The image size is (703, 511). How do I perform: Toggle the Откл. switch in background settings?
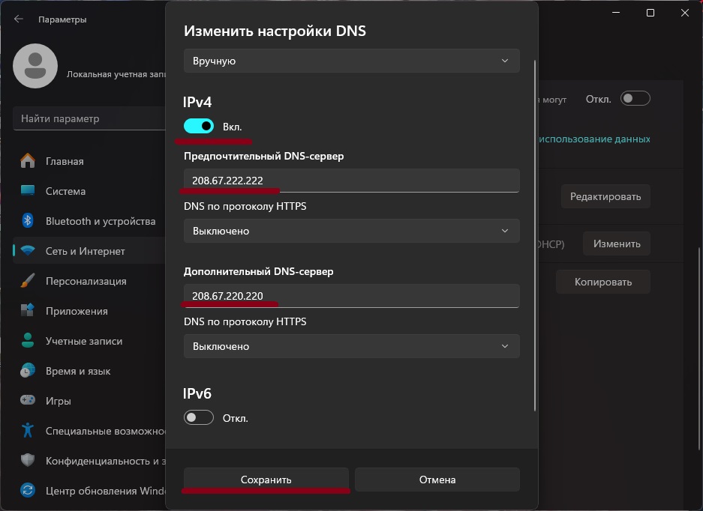point(635,99)
